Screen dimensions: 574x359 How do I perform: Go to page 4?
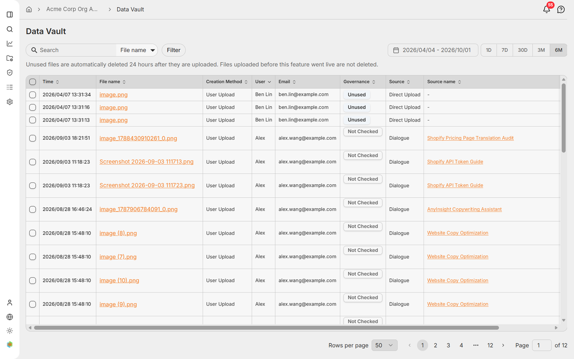[x=461, y=345]
